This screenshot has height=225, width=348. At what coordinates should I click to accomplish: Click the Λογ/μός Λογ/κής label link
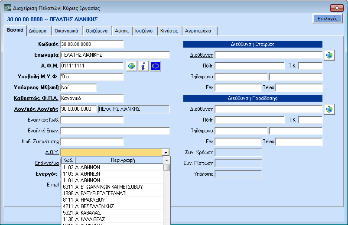click(x=36, y=109)
